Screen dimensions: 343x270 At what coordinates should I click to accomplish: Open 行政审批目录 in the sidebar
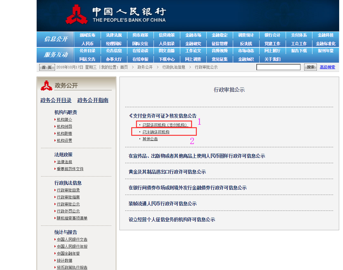coord(68,190)
